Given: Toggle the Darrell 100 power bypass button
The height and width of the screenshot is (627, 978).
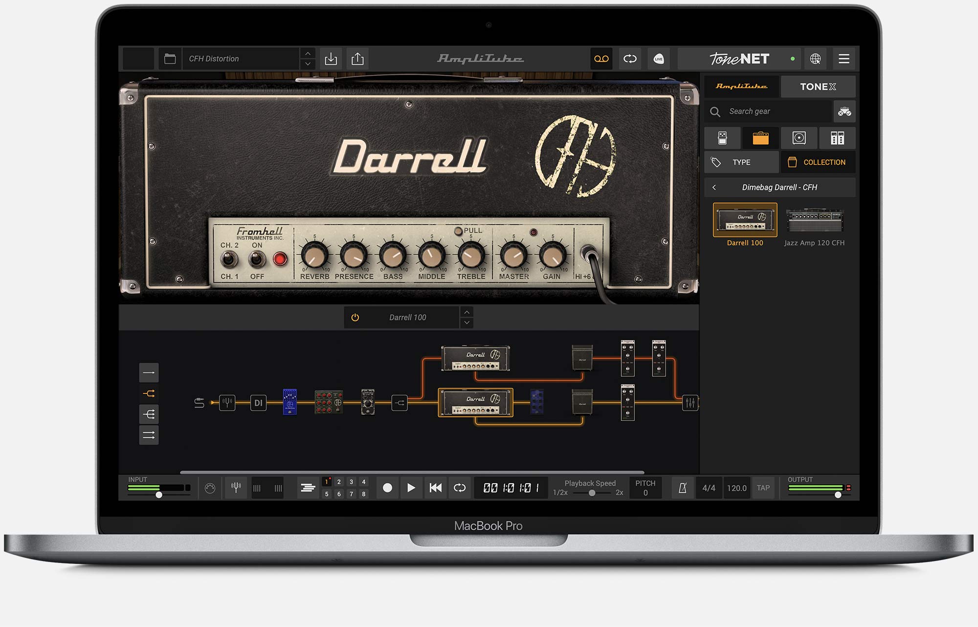Looking at the screenshot, I should 355,317.
